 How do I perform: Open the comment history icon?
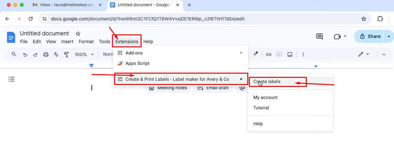click(319, 36)
